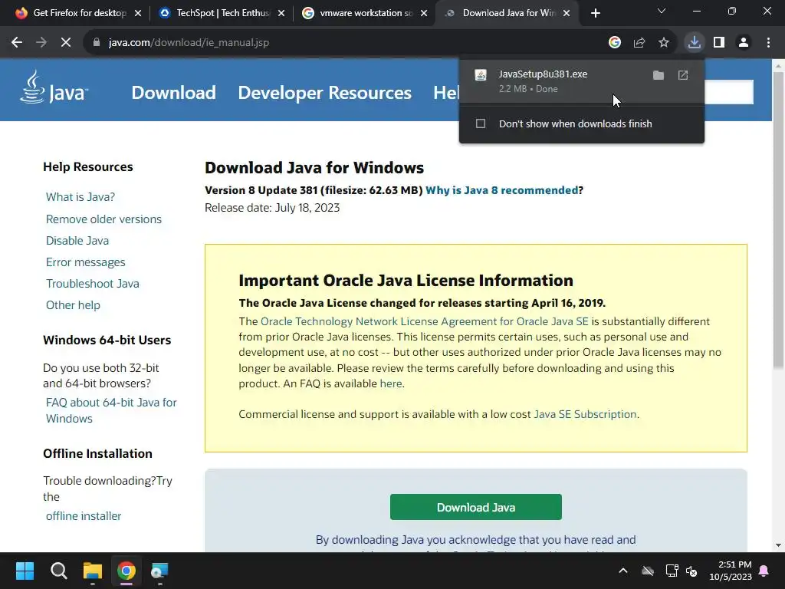This screenshot has width=785, height=589.
Task: Open the "Disable Java" link
Action: (x=77, y=240)
